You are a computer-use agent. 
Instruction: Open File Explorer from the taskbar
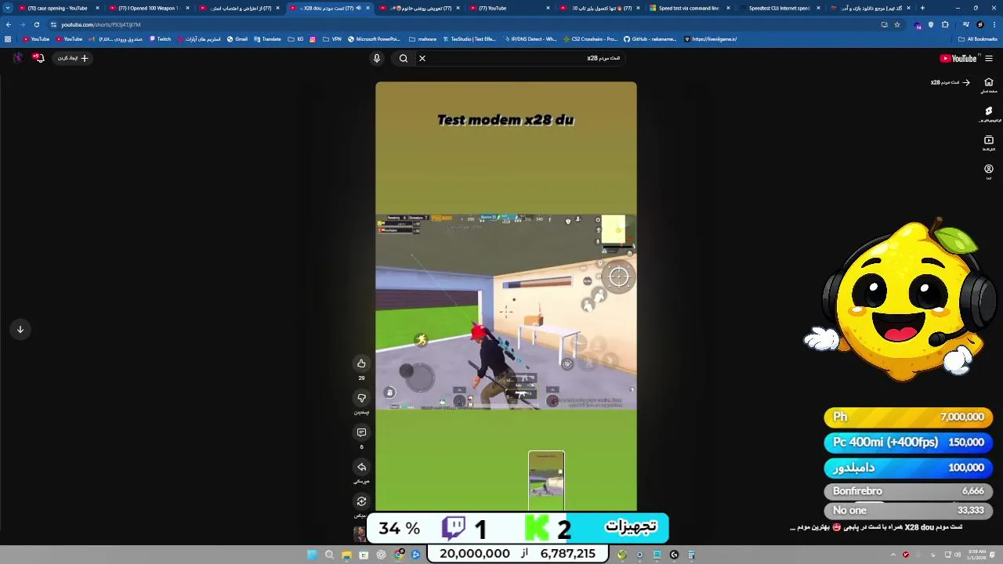coord(346,555)
